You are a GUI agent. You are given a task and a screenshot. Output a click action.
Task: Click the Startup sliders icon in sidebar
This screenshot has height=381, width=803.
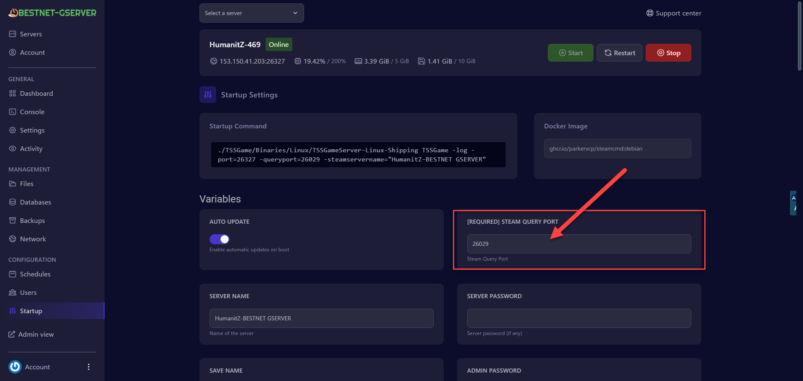(13, 311)
